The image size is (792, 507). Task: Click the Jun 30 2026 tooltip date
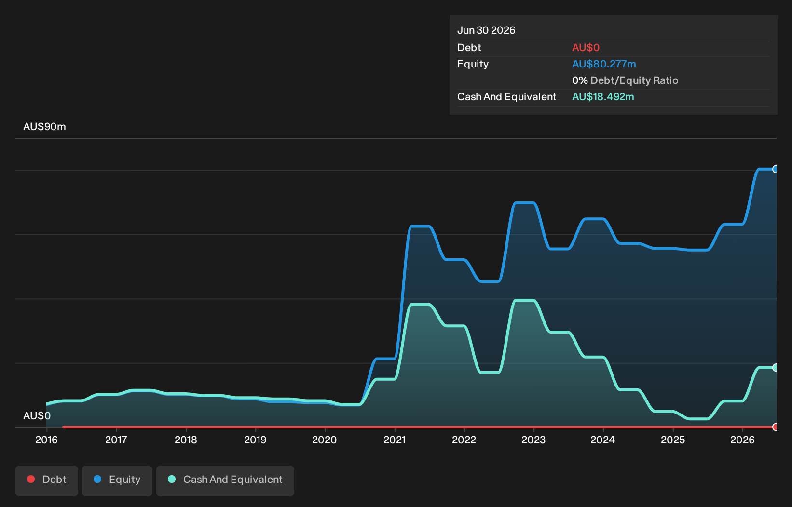point(486,30)
